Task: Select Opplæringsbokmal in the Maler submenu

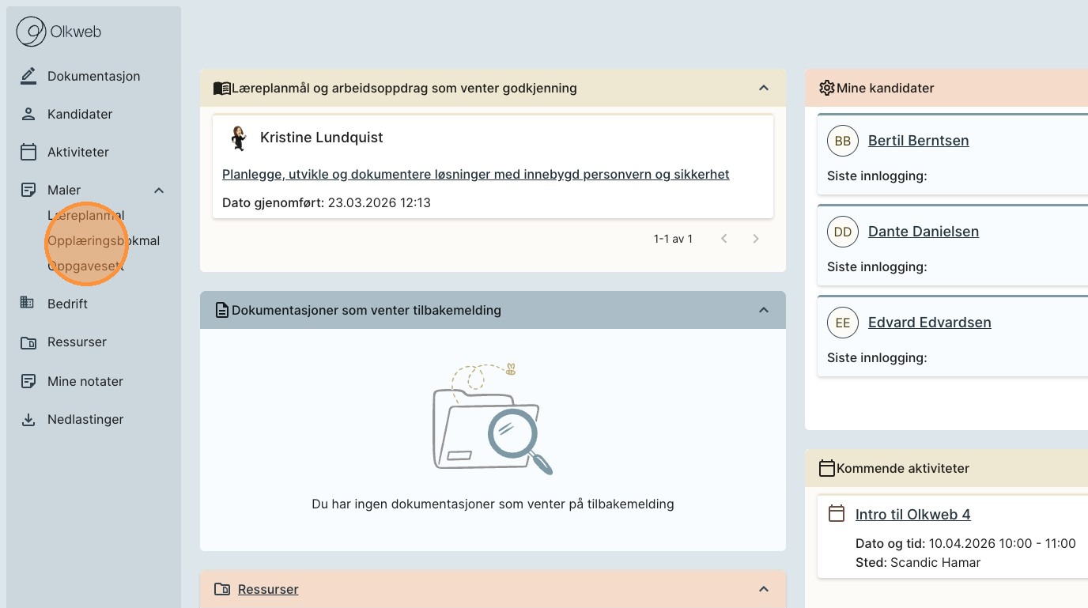Action: tap(104, 240)
